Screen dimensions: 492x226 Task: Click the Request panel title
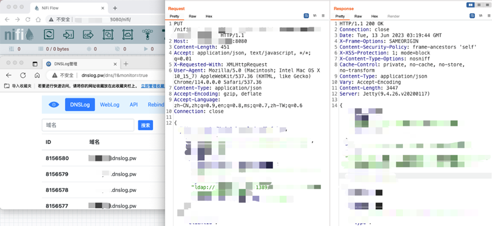[176, 9]
